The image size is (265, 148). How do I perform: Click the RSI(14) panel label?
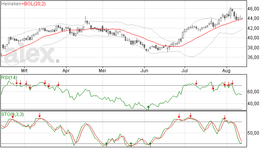(x=9, y=78)
